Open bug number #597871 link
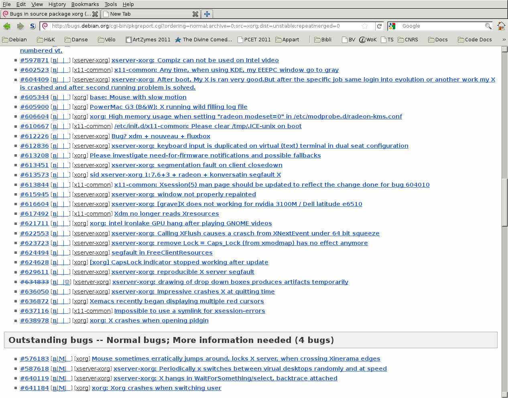The image size is (508, 398). coord(35,60)
